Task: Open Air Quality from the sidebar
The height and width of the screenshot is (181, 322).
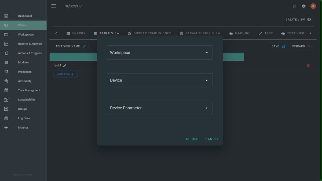Action: point(24,81)
